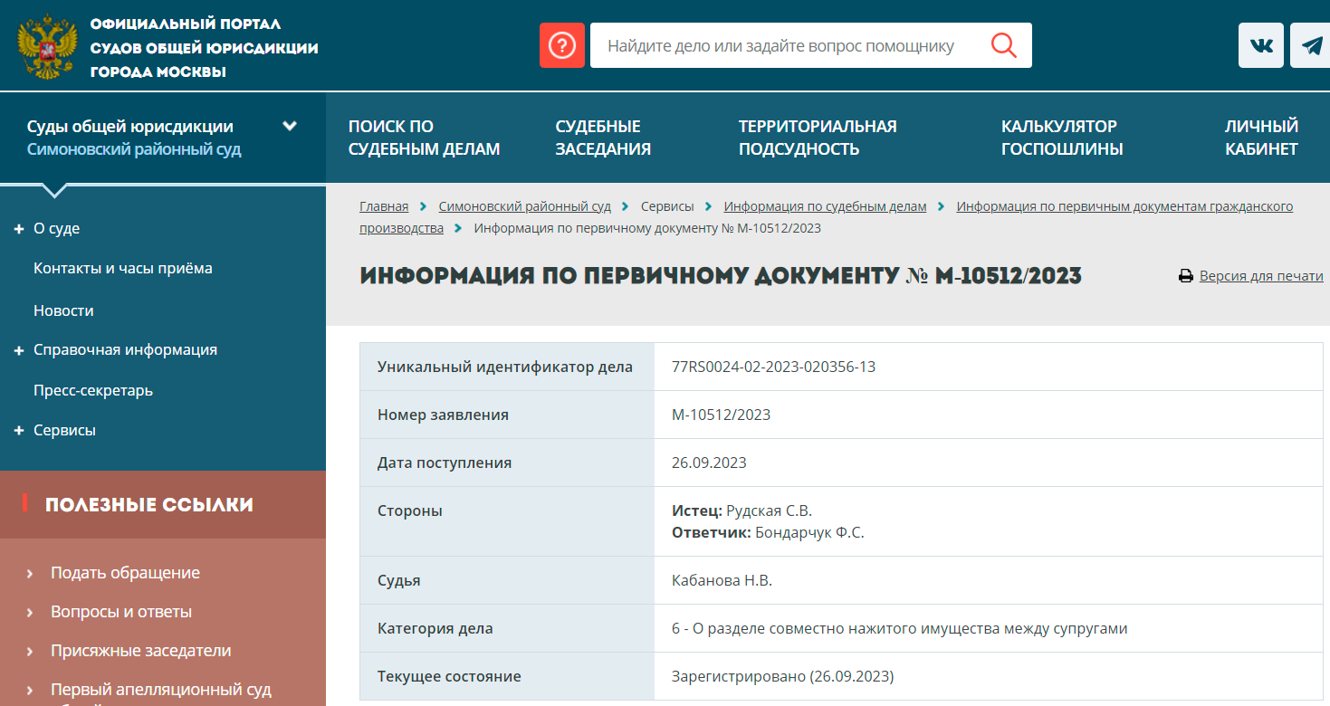The width and height of the screenshot is (1330, 706).
Task: Follow the гражданского производства documents breadcrumb
Action: click(1124, 206)
